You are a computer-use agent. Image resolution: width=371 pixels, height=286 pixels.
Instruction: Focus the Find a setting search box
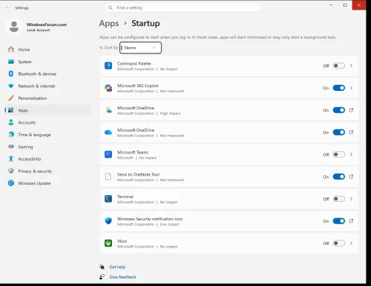(183, 7)
